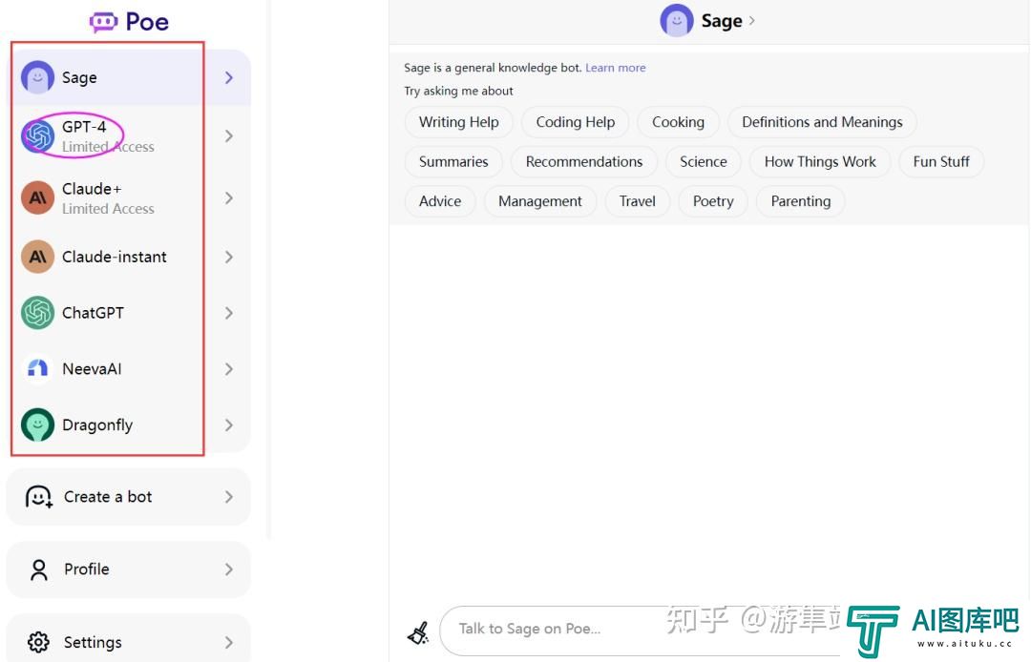Click the Poe logo icon
Screen dimensions: 1031x662
point(103,22)
